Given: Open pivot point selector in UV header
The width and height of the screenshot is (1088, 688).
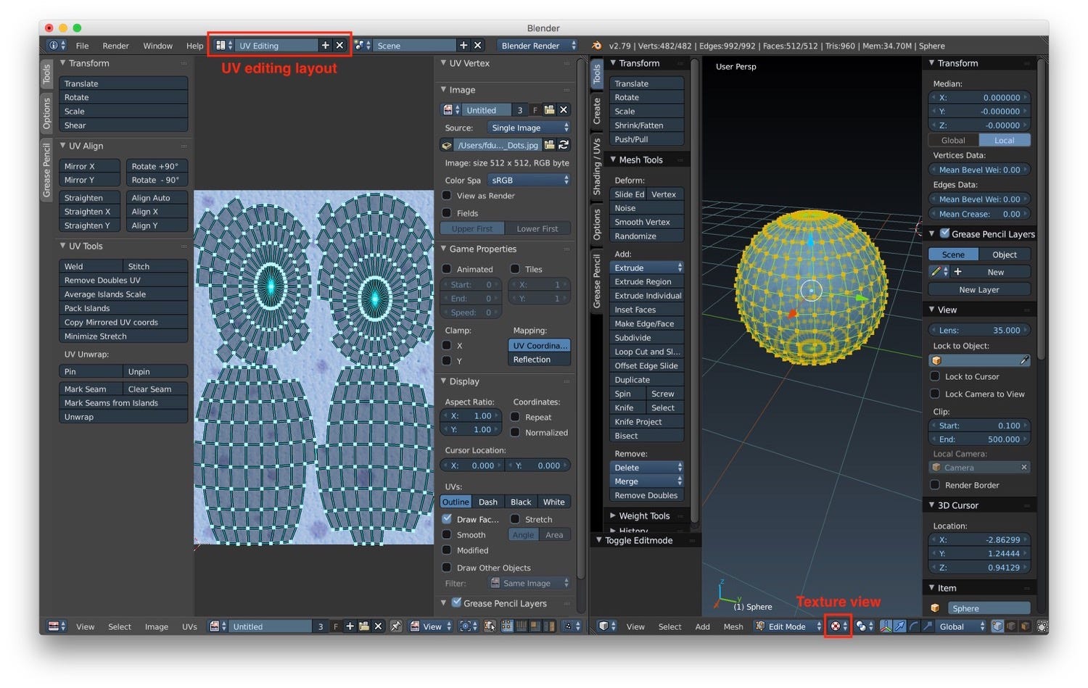Looking at the screenshot, I should click(469, 626).
